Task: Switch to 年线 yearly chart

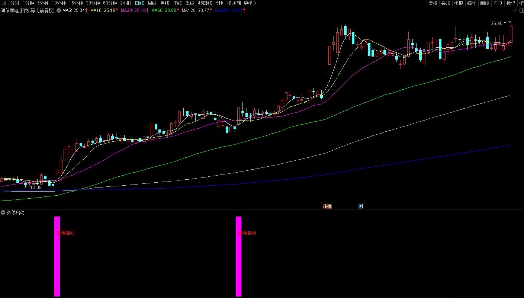Action: 177,3
